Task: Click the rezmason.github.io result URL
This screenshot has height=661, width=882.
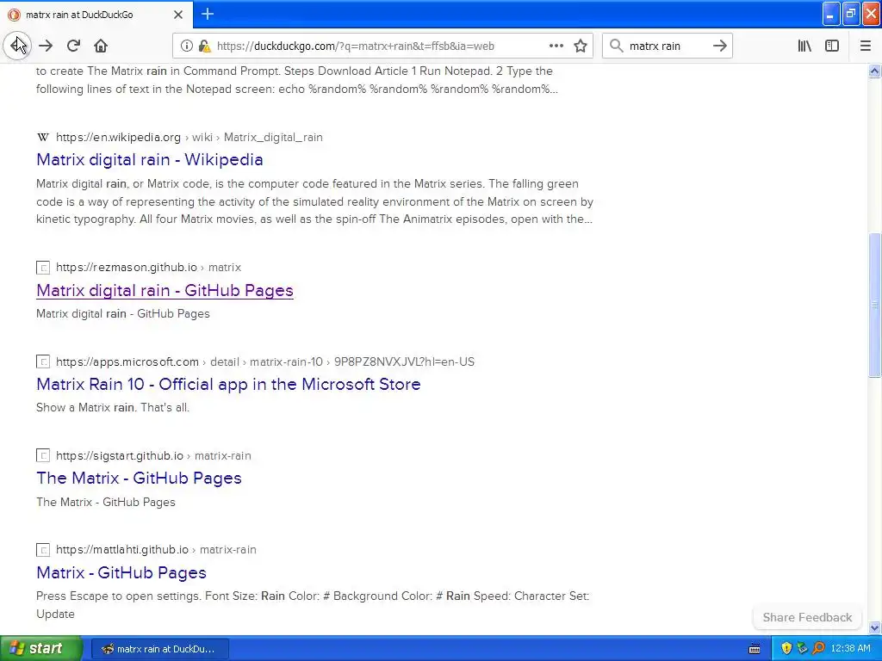Action: click(148, 268)
